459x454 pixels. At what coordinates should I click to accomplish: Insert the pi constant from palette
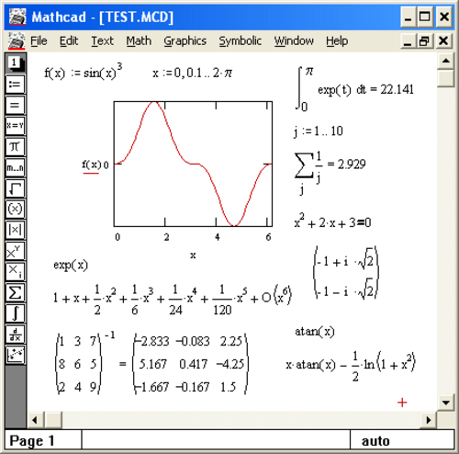(15, 147)
